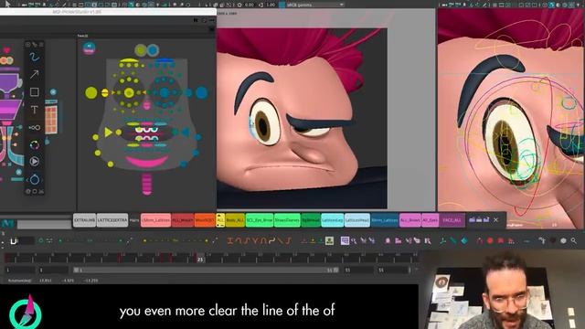The image size is (585, 329).
Task: Click the SCL_Eye_Brow green shelf button
Action: tap(260, 220)
